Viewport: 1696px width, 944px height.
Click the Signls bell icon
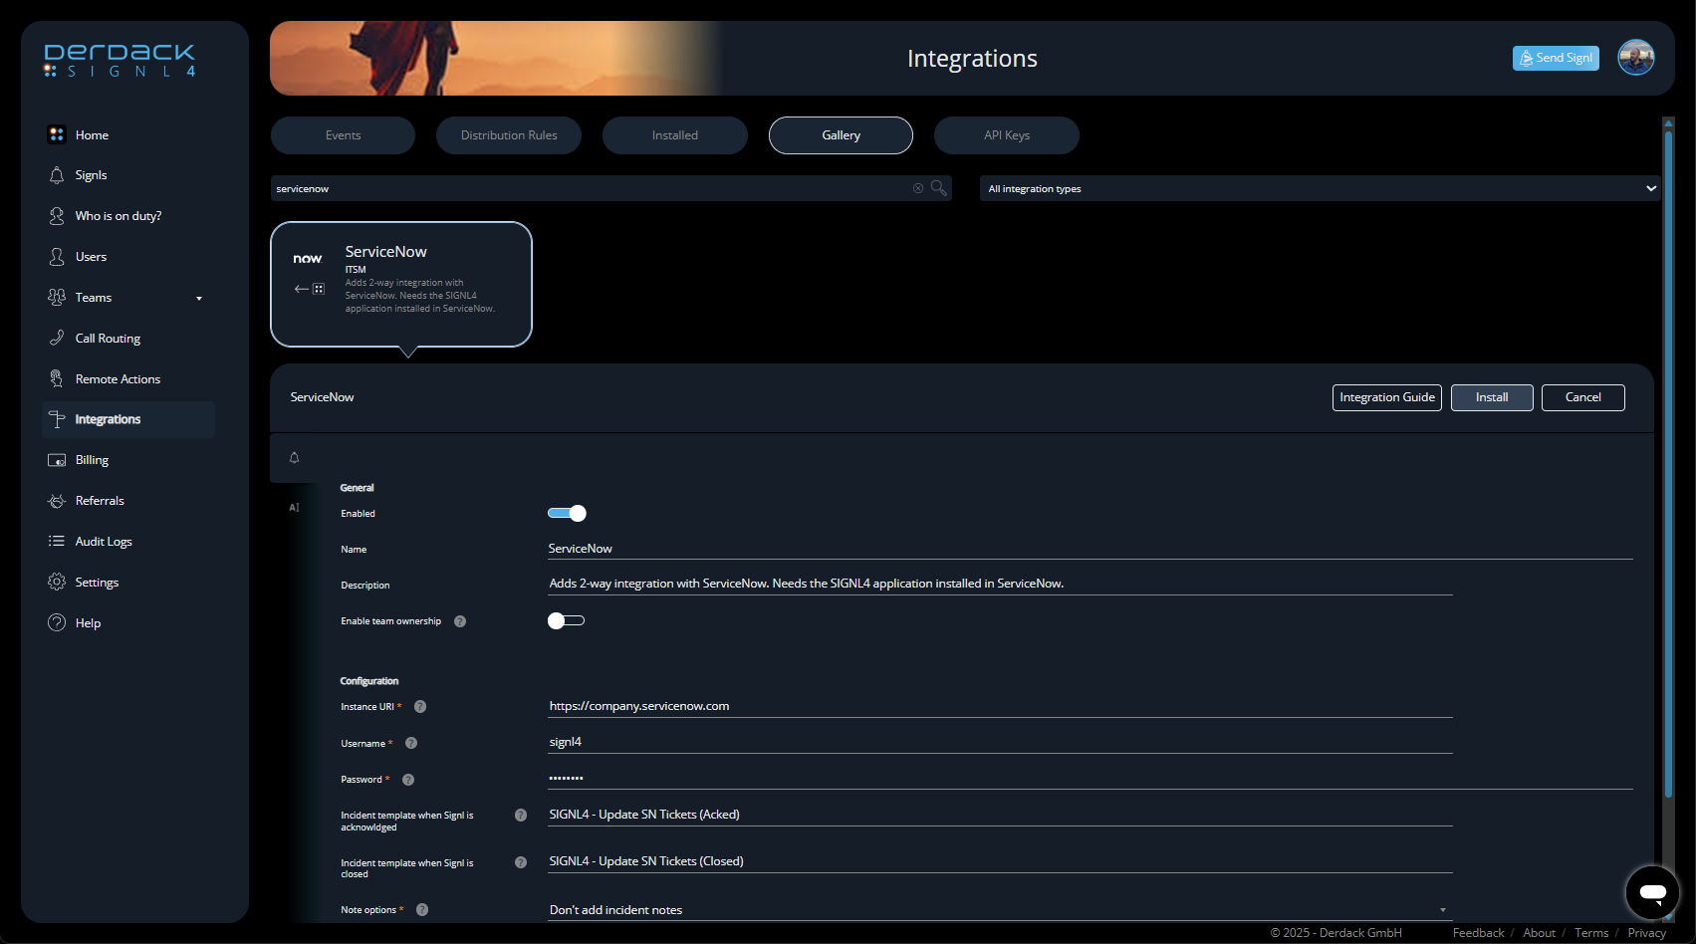coord(57,175)
